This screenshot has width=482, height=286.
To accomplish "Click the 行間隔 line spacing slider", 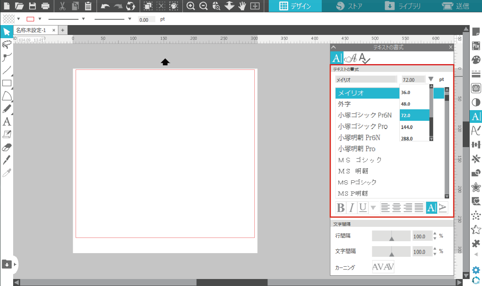I will click(391, 236).
